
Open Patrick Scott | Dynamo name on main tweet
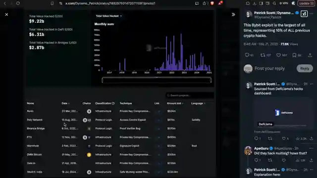tap(274, 13)
